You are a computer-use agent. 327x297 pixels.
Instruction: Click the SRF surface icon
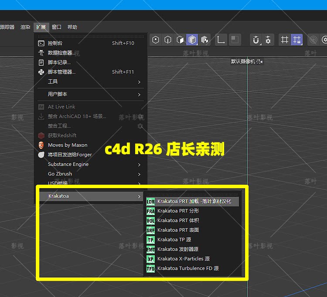click(x=150, y=230)
